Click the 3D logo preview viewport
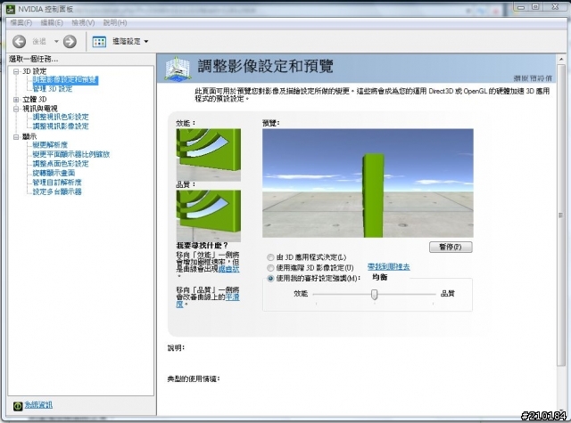The width and height of the screenshot is (571, 423). (368, 183)
